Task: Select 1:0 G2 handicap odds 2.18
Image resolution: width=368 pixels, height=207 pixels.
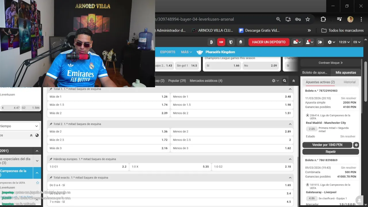Action: 252,167
